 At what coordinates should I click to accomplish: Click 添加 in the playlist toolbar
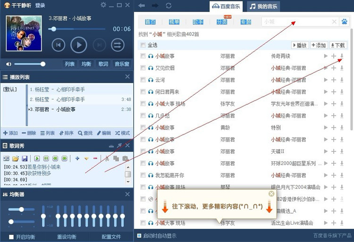point(10,133)
